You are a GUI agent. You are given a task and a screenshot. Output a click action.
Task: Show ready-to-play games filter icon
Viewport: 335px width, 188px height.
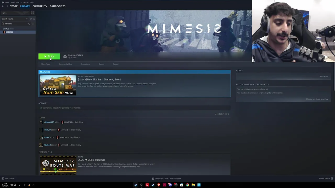34,19
